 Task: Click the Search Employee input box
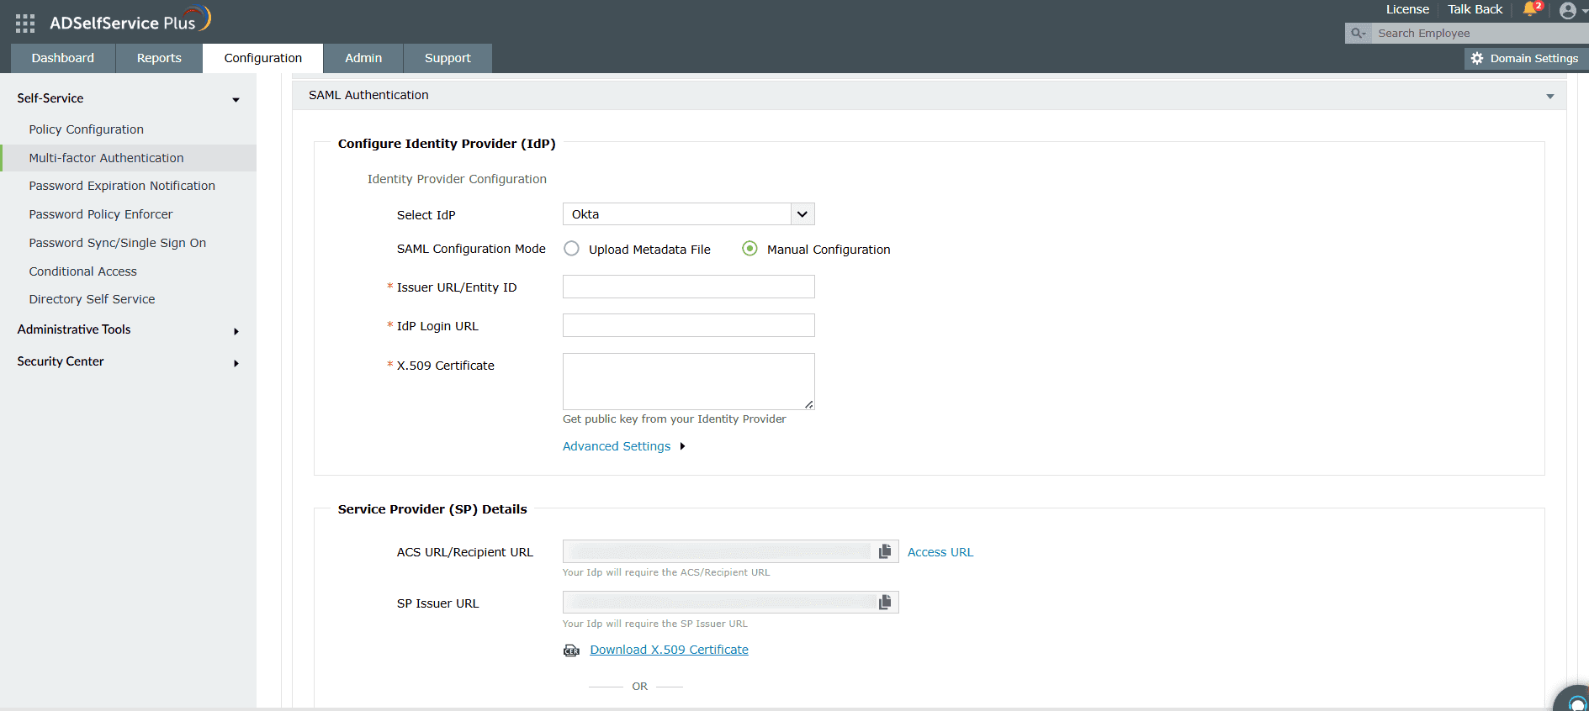(1480, 33)
